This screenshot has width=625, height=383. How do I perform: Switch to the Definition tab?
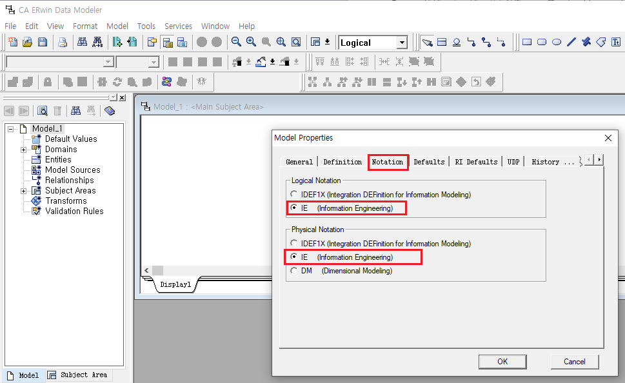tap(342, 162)
